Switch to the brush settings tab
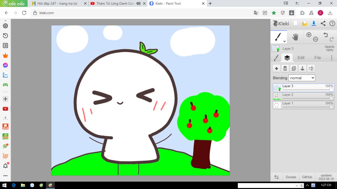 (276, 58)
